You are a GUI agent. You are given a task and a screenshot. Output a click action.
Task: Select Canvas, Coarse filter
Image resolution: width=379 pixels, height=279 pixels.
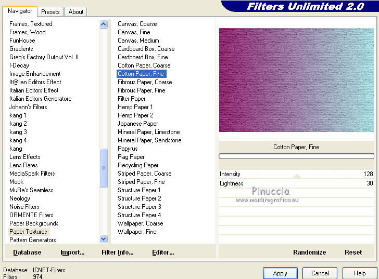tap(137, 24)
